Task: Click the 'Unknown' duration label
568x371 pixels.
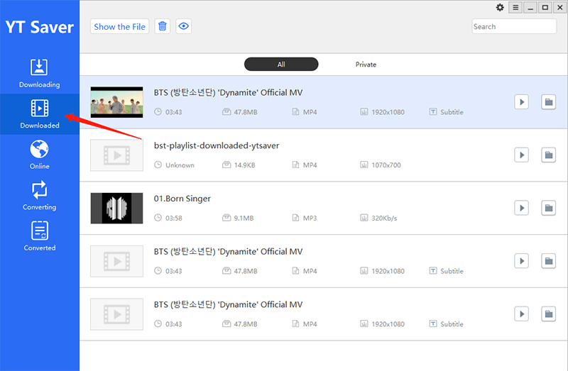Action: [x=180, y=165]
